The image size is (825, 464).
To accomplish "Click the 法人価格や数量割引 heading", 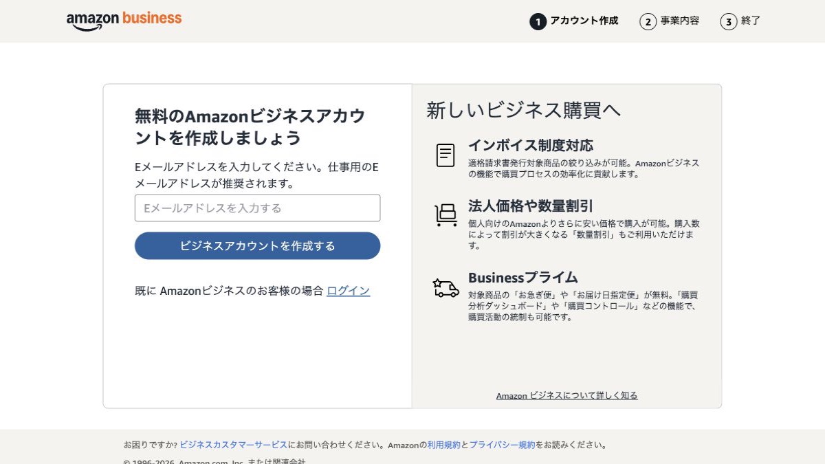I will [531, 206].
